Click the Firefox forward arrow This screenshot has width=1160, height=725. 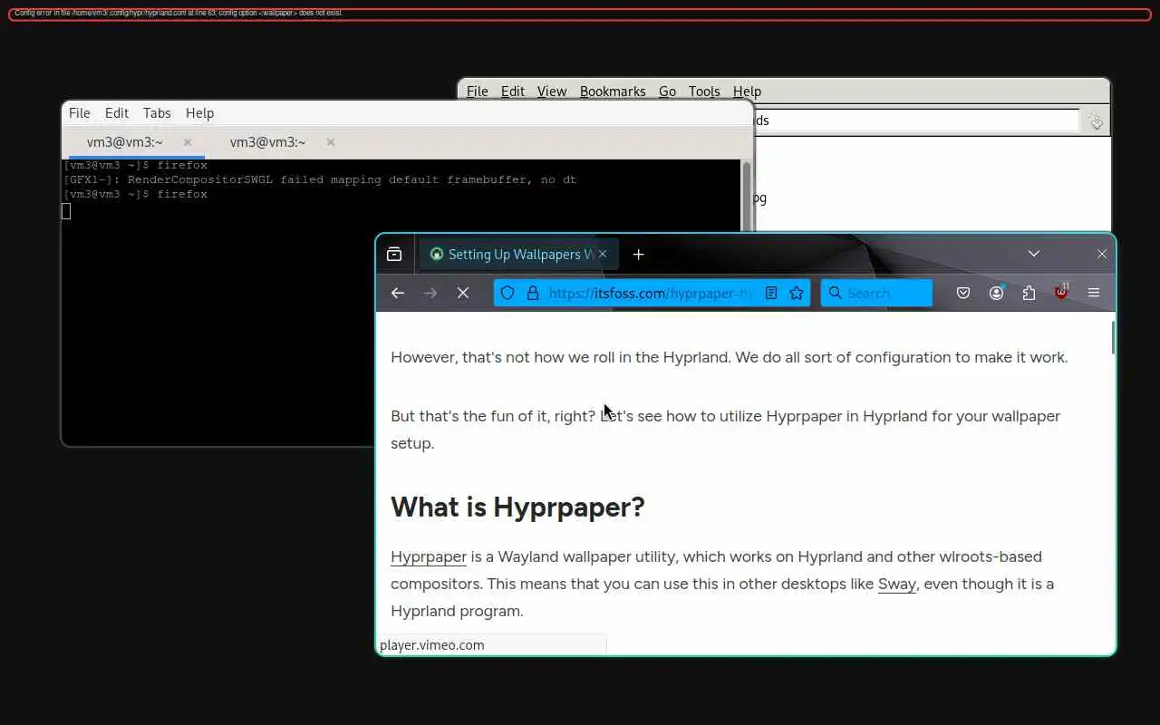430,293
